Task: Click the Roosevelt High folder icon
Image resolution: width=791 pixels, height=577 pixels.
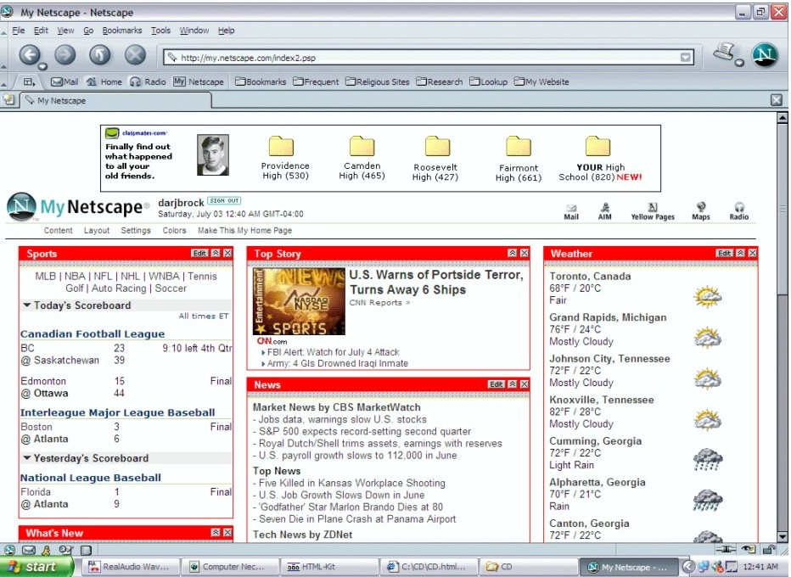Action: (437, 146)
